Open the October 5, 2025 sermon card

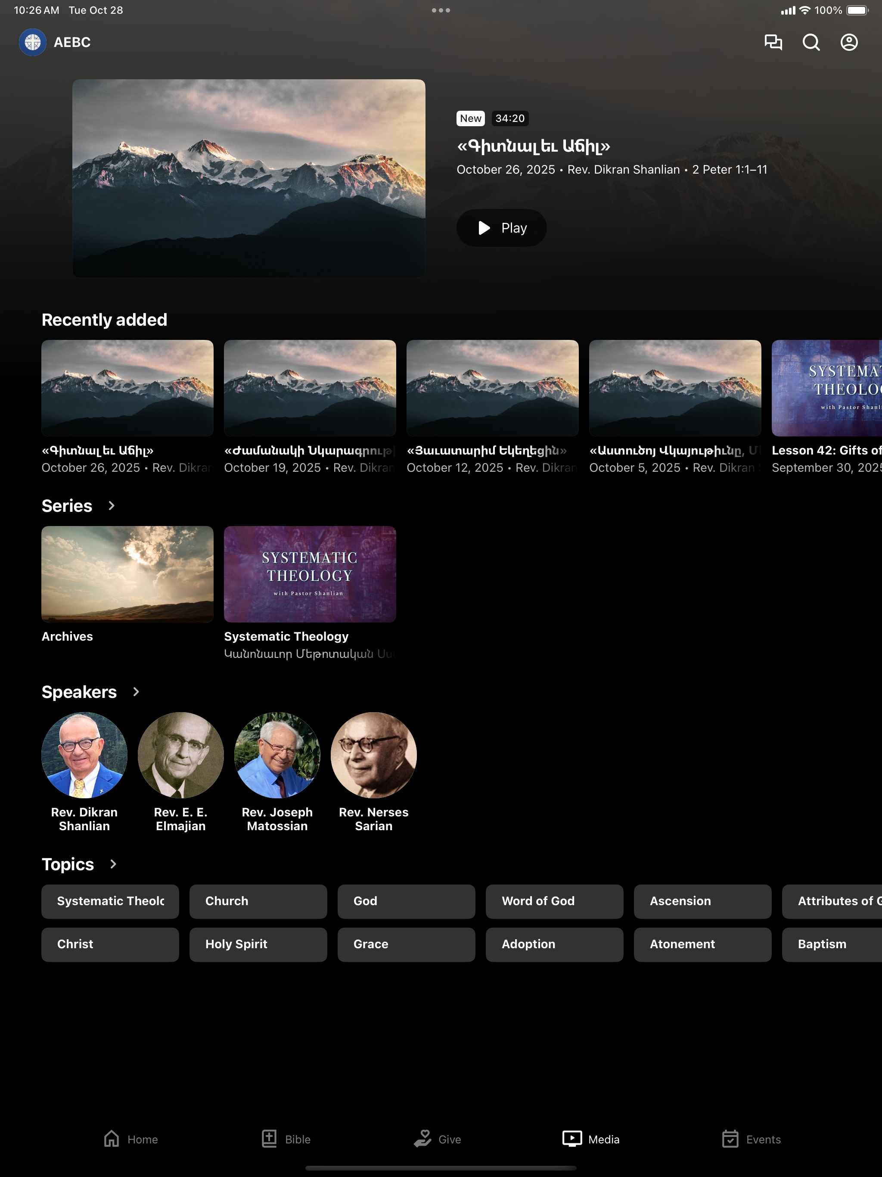coord(675,407)
